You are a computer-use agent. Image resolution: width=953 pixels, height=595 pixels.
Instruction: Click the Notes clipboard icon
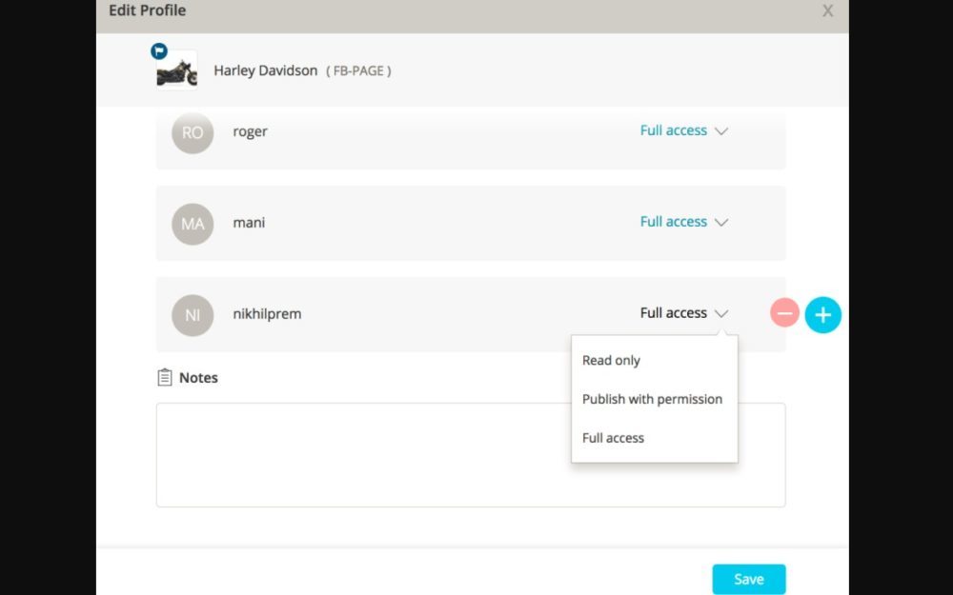(x=164, y=378)
